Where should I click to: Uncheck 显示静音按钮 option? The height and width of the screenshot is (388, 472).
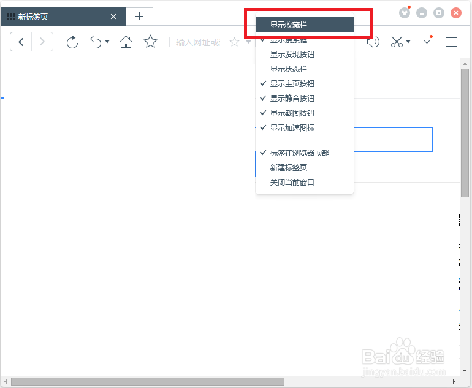pos(304,99)
